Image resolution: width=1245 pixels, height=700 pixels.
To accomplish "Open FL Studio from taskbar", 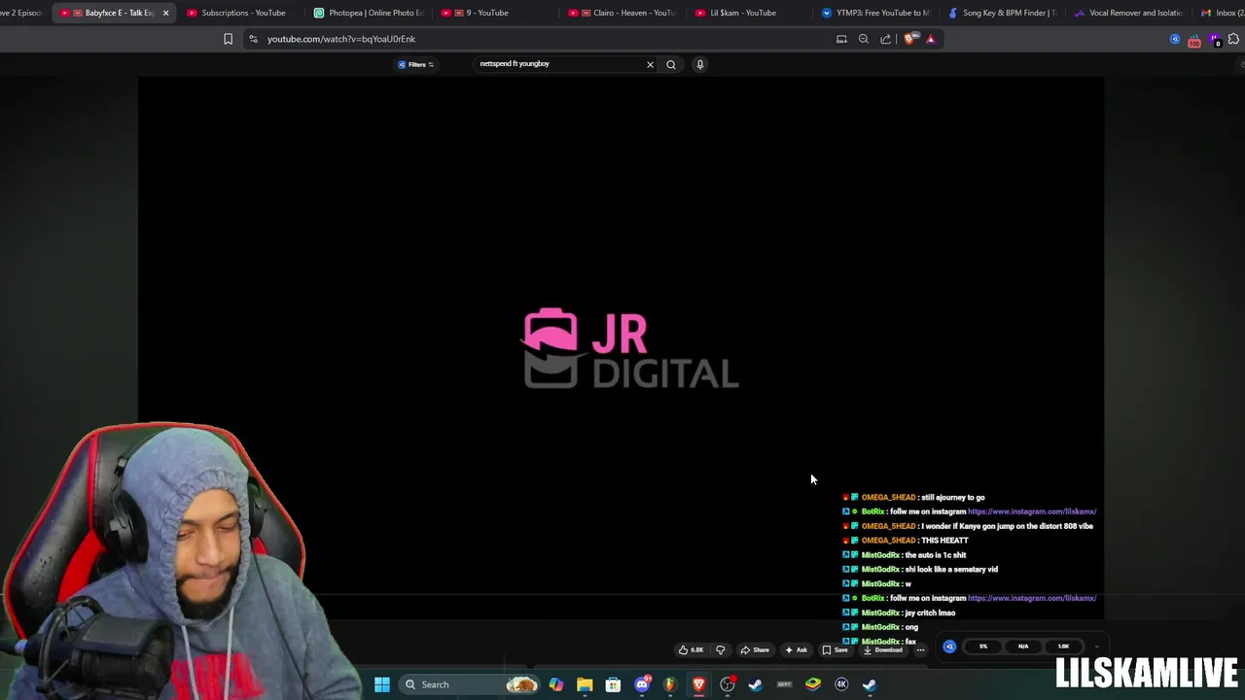I will pos(670,684).
